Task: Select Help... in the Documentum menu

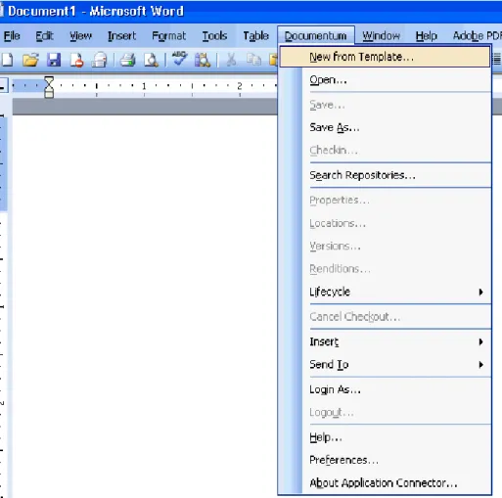Action: pos(385,437)
